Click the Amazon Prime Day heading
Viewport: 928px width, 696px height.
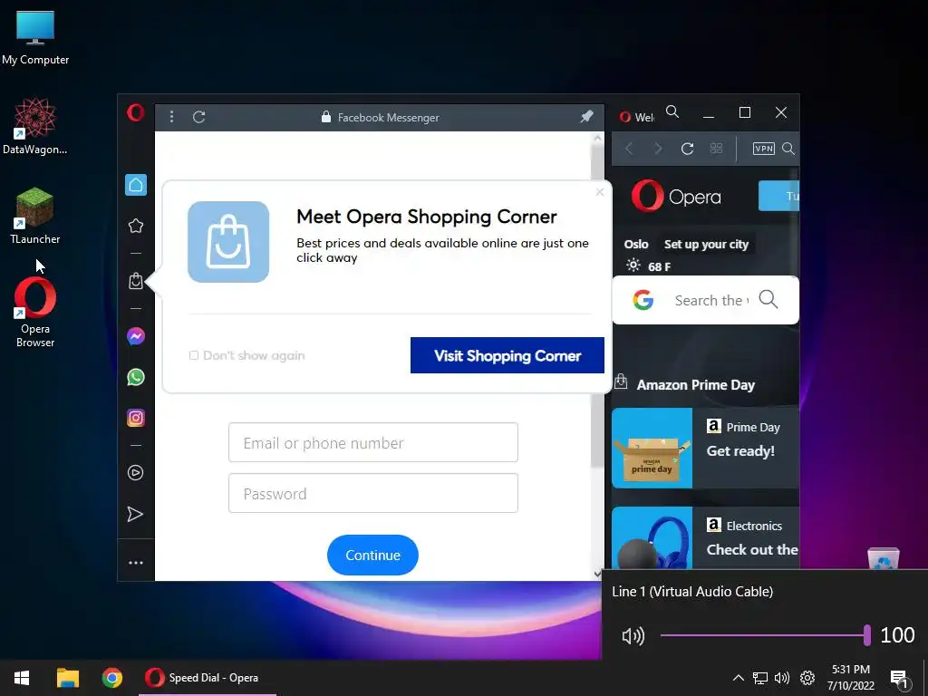coord(695,384)
